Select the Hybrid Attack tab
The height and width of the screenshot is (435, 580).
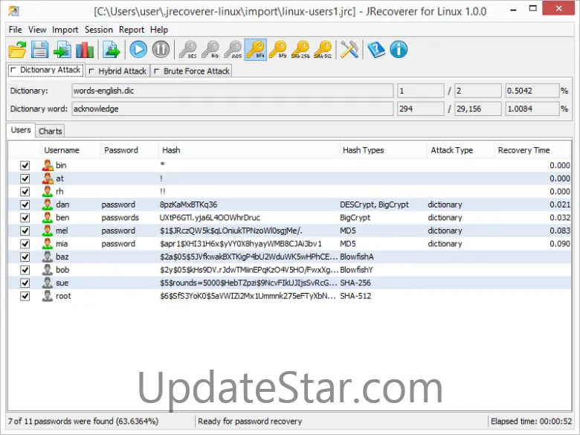point(117,71)
